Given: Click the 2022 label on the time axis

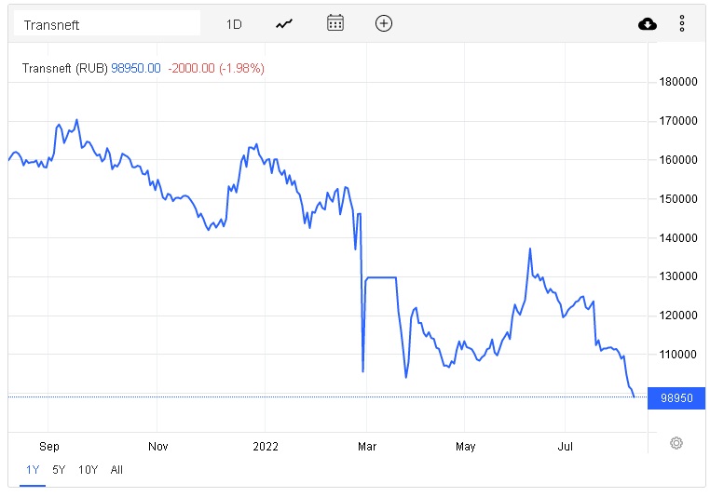Looking at the screenshot, I should 266,447.
